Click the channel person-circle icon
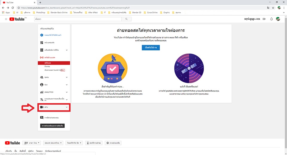 [x=42, y=85]
